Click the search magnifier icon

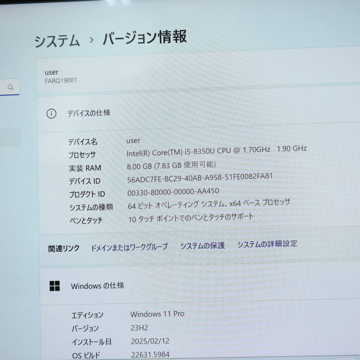click(x=10, y=87)
